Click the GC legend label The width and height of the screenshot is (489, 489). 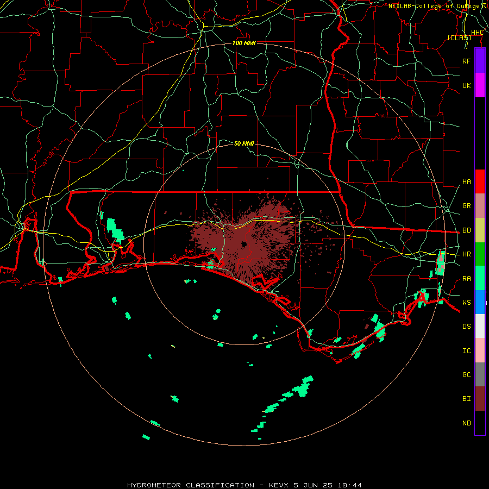(x=466, y=375)
